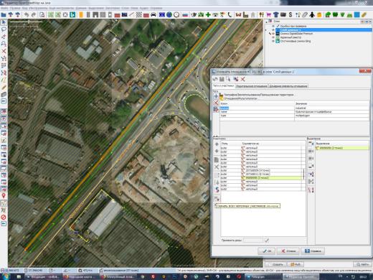This screenshot has height=280, width=373.
Task: Redo action with toolbar arrow
Action: (34, 15)
